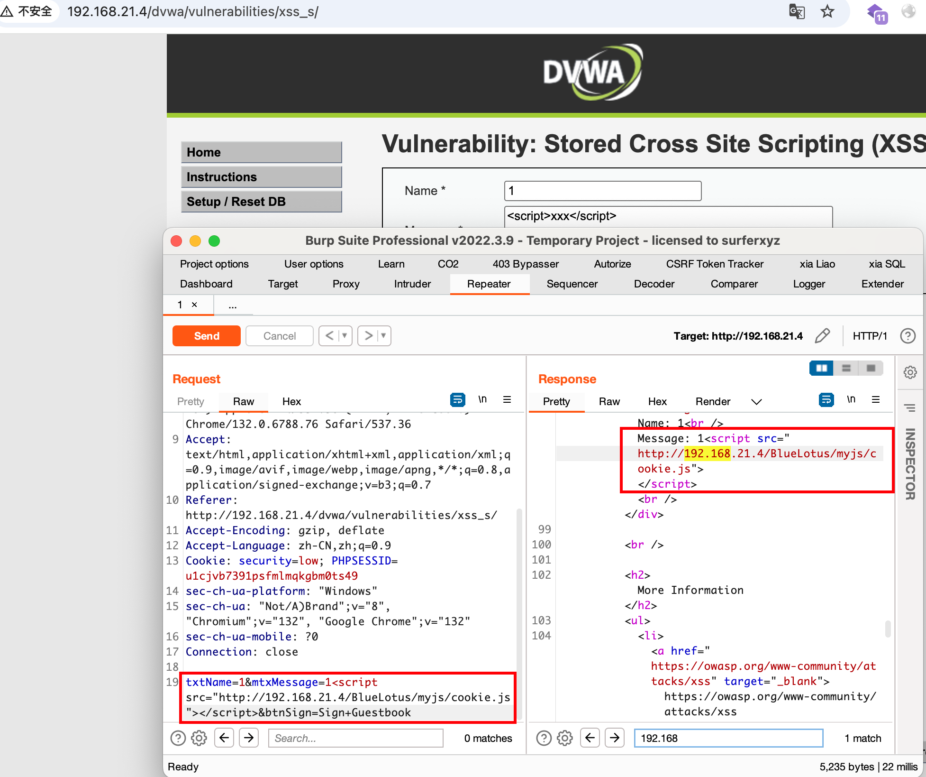The width and height of the screenshot is (926, 777).
Task: Open the Comparer tab
Action: pyautogui.click(x=734, y=284)
